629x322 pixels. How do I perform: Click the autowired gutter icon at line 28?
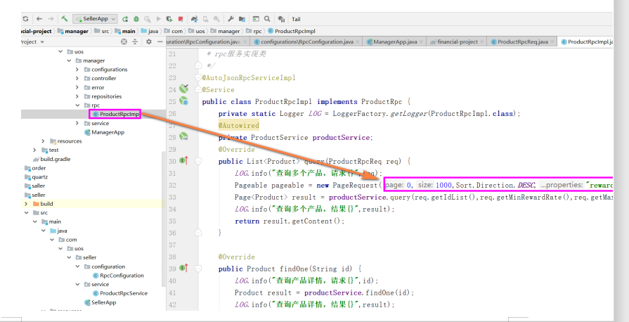point(183,137)
